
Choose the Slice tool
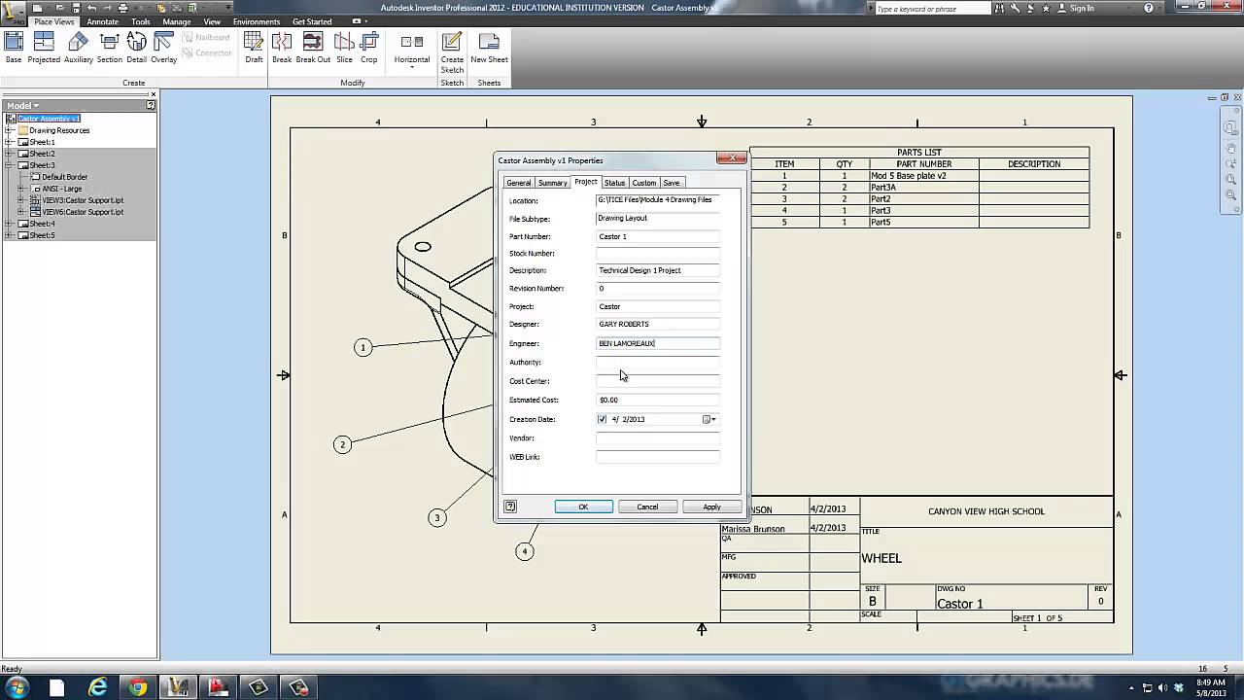(344, 48)
